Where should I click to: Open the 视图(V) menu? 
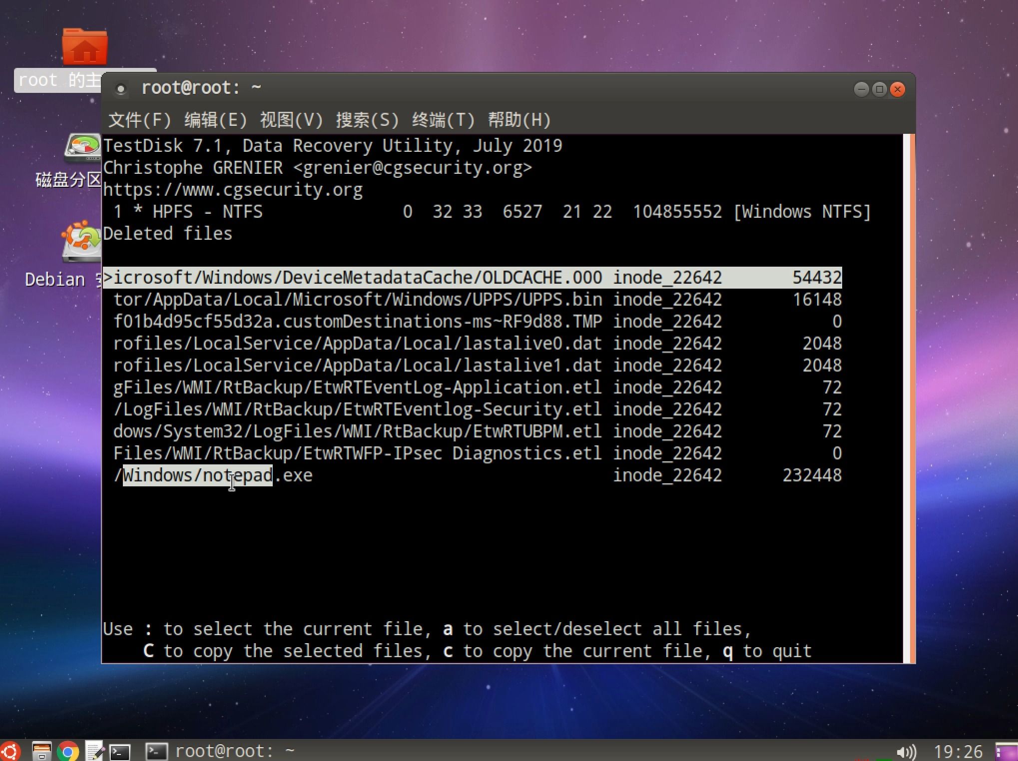[x=292, y=120]
